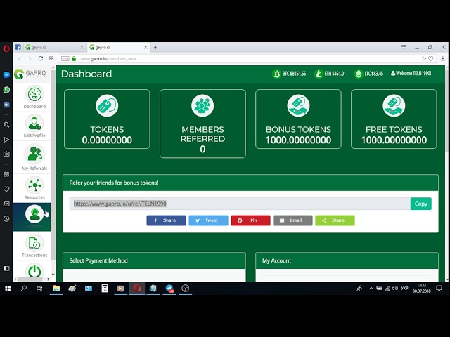Click the address bar URL
Image resolution: width=450 pixels, height=337 pixels.
(x=108, y=59)
